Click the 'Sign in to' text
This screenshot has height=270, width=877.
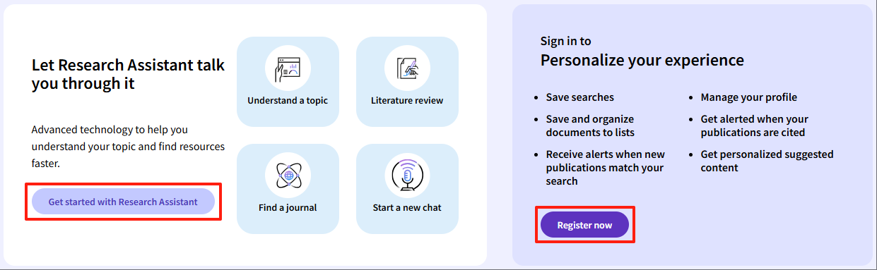point(566,41)
